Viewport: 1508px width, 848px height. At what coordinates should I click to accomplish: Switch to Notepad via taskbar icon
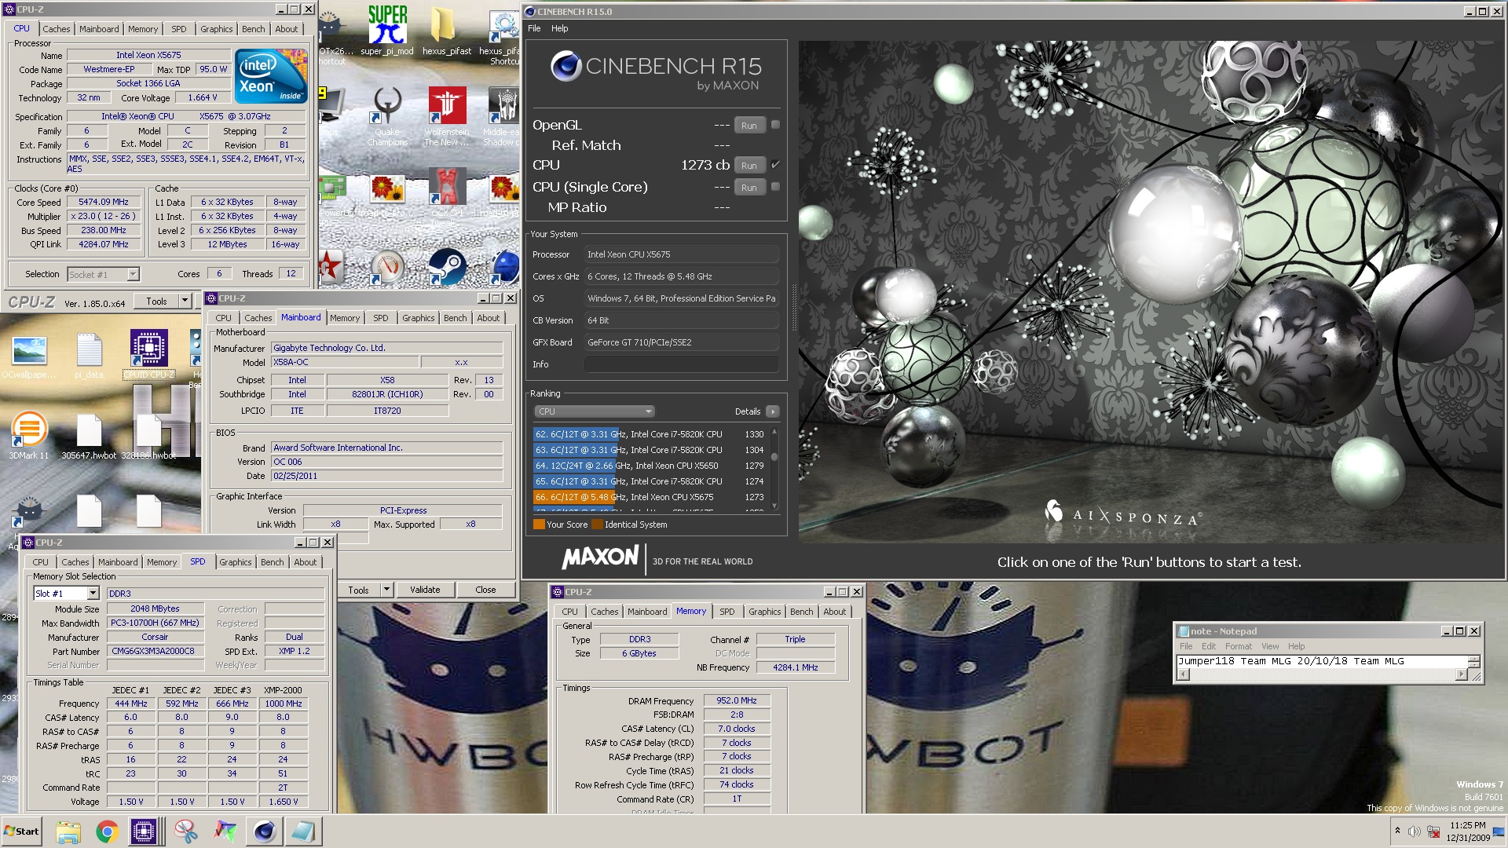pyautogui.click(x=302, y=832)
